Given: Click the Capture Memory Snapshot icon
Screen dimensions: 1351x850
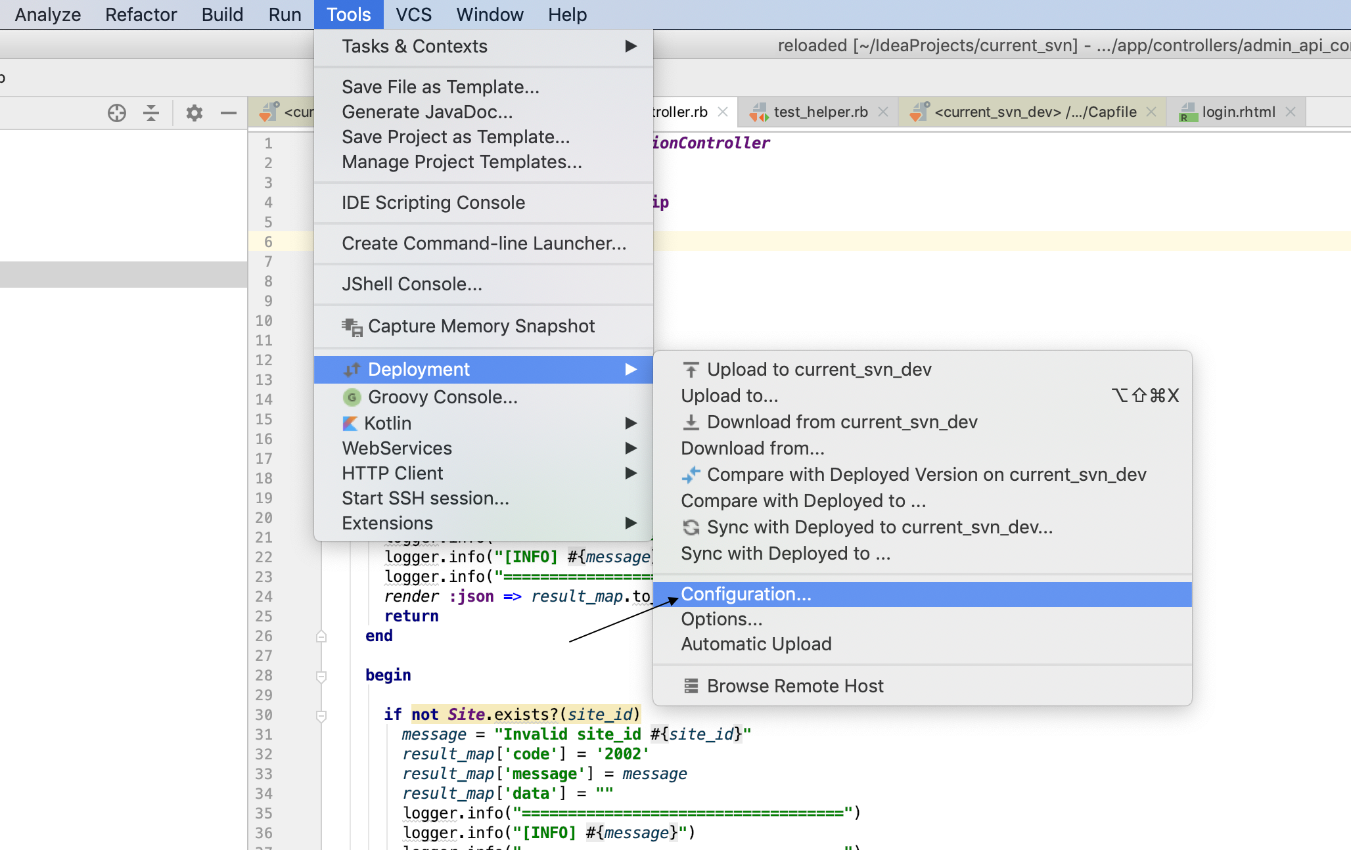Looking at the screenshot, I should [x=353, y=326].
